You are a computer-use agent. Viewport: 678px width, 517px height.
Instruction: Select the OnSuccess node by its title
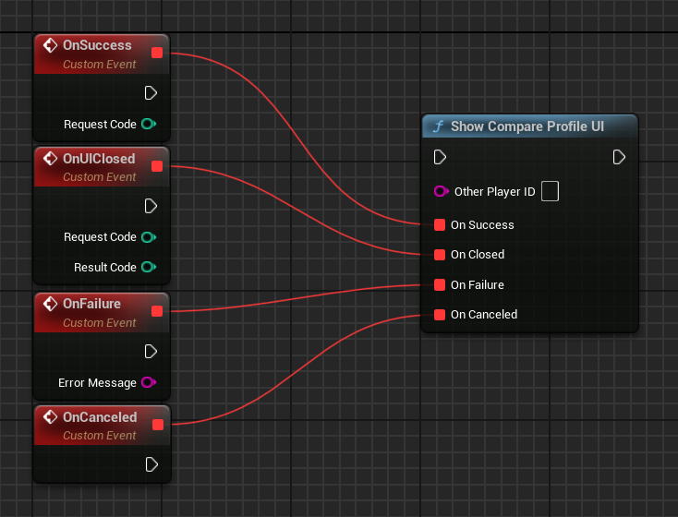(x=97, y=45)
